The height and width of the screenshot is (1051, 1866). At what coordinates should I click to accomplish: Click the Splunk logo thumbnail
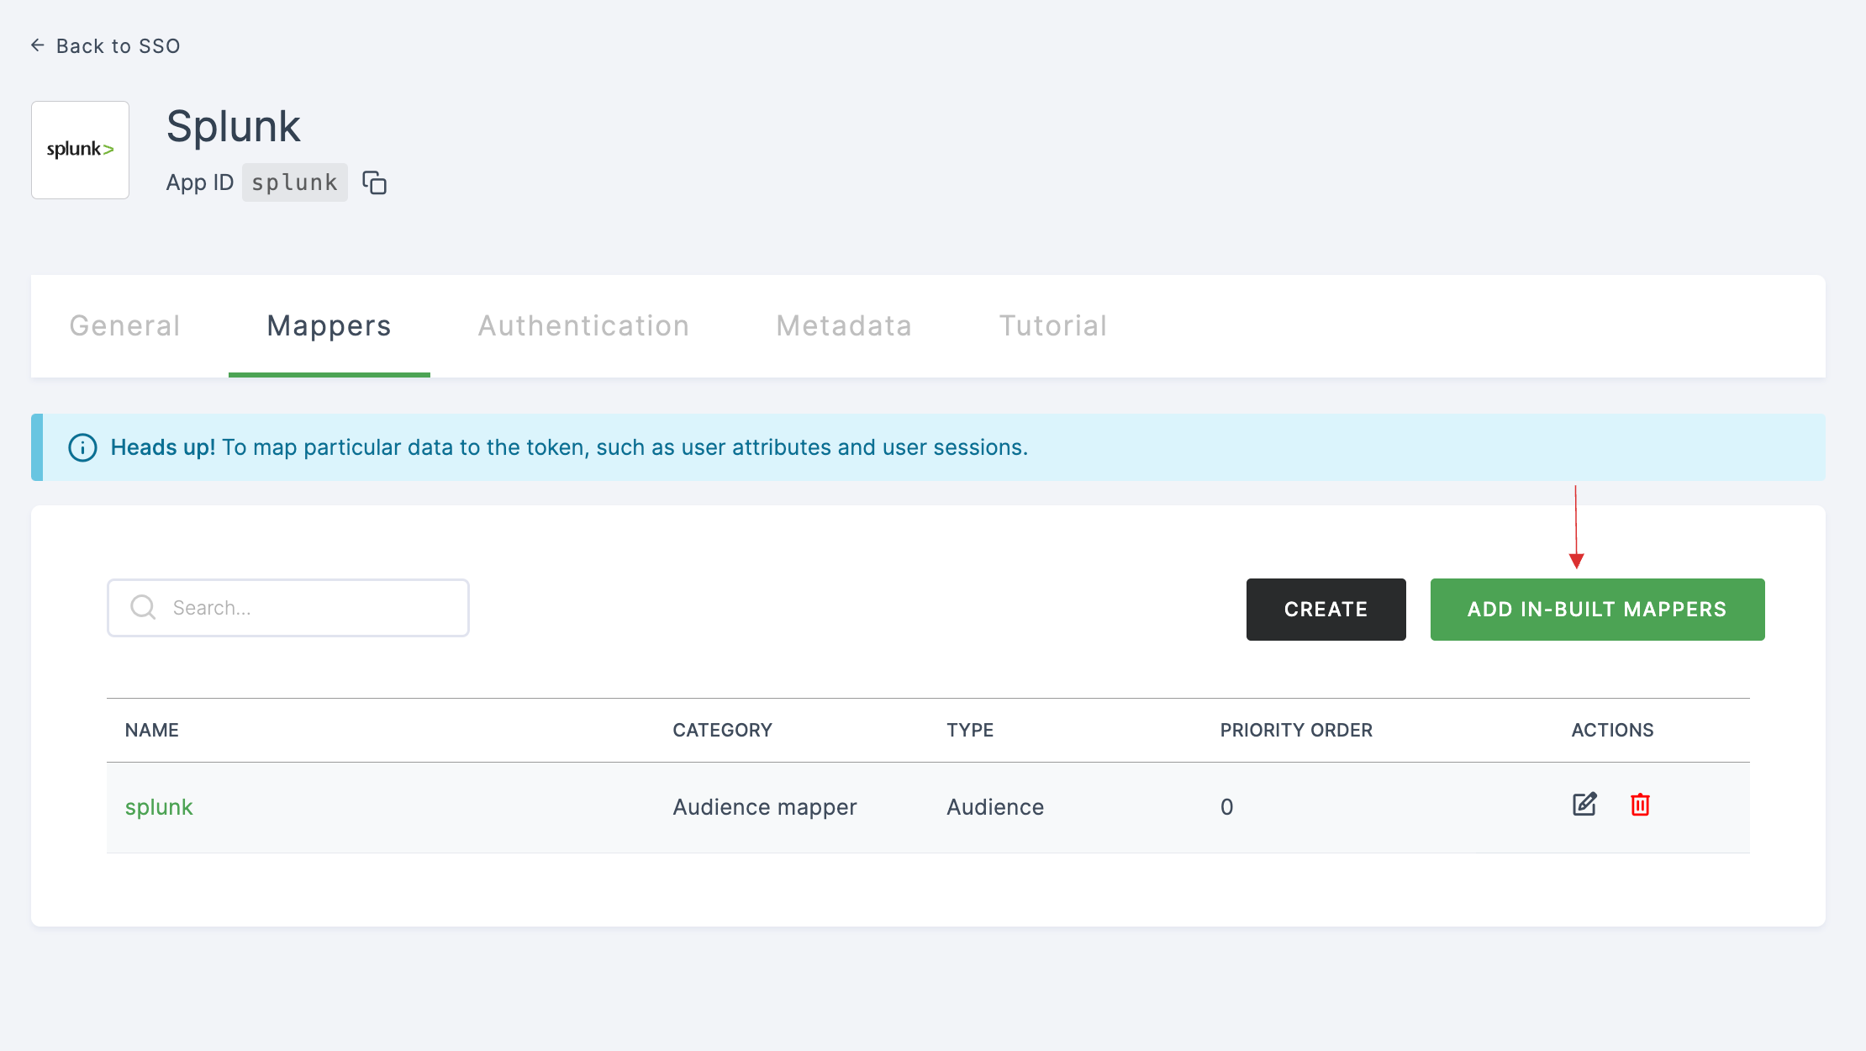pyautogui.click(x=81, y=150)
